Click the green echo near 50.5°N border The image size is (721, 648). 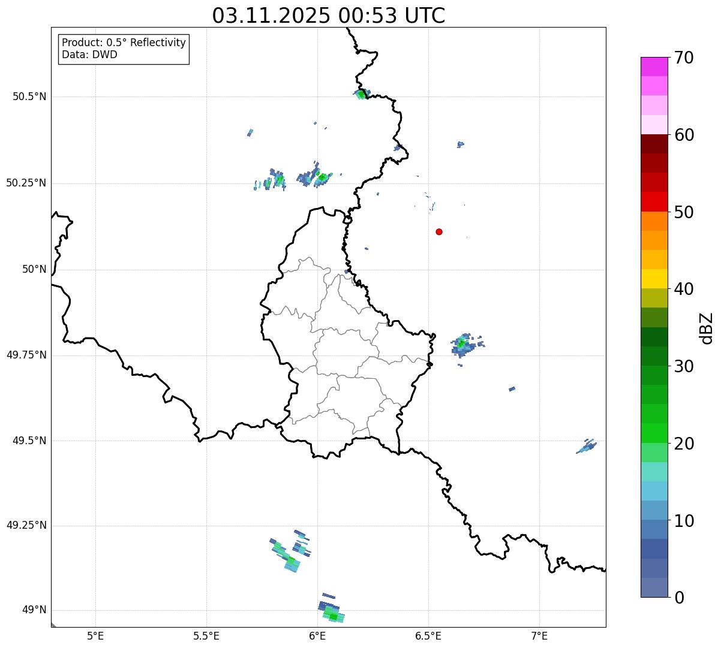361,94
